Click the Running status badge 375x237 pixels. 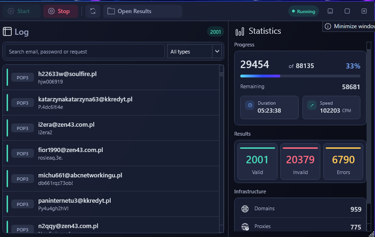pos(303,11)
